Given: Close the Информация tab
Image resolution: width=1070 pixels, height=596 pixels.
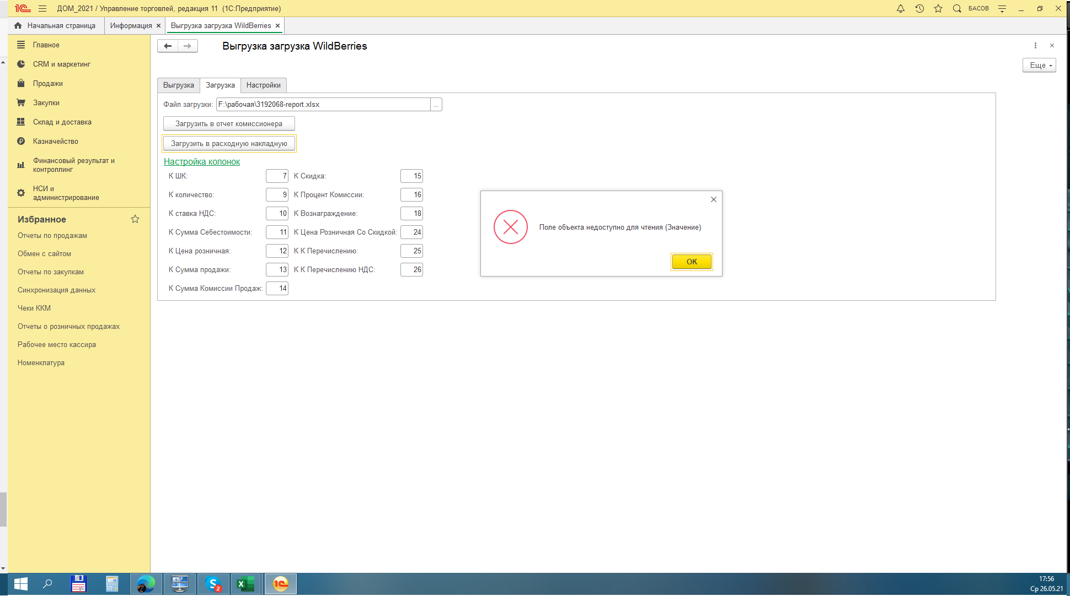Looking at the screenshot, I should (159, 26).
